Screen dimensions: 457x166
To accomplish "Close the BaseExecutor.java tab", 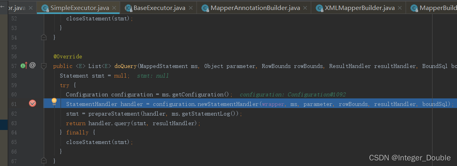I will [x=191, y=8].
